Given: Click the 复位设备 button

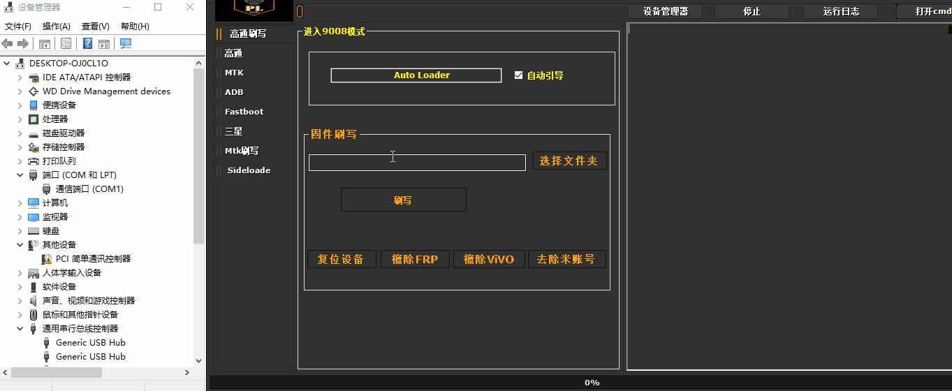Looking at the screenshot, I should pyautogui.click(x=342, y=259).
